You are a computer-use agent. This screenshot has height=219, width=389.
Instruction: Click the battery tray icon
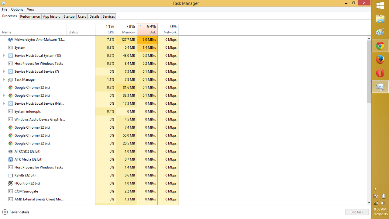click(384, 196)
